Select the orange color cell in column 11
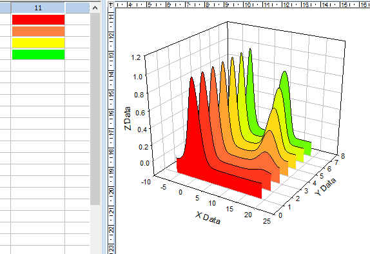Screen dimensions: 370x254 pos(38,31)
